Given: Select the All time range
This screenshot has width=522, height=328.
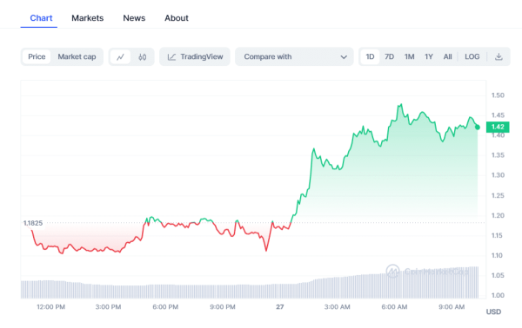Looking at the screenshot, I should coord(448,56).
